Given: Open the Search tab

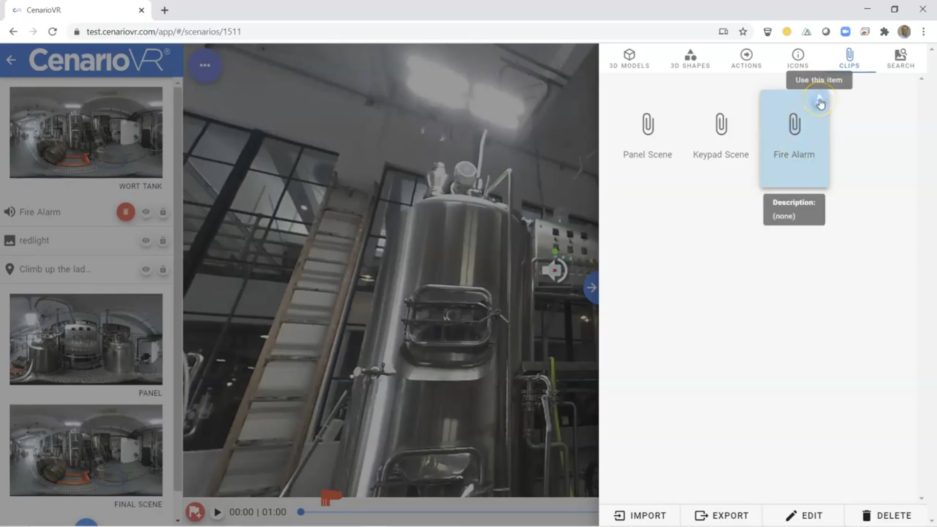Looking at the screenshot, I should coord(900,59).
